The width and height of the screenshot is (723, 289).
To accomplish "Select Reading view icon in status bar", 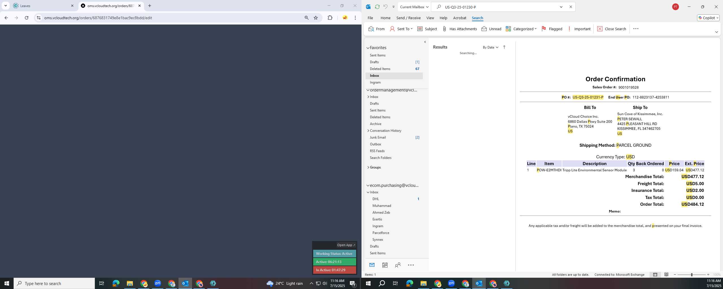I will coord(666,275).
